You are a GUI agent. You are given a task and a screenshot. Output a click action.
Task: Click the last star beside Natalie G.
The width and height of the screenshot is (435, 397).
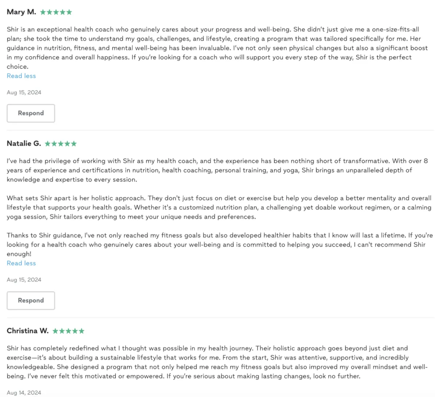(74, 144)
